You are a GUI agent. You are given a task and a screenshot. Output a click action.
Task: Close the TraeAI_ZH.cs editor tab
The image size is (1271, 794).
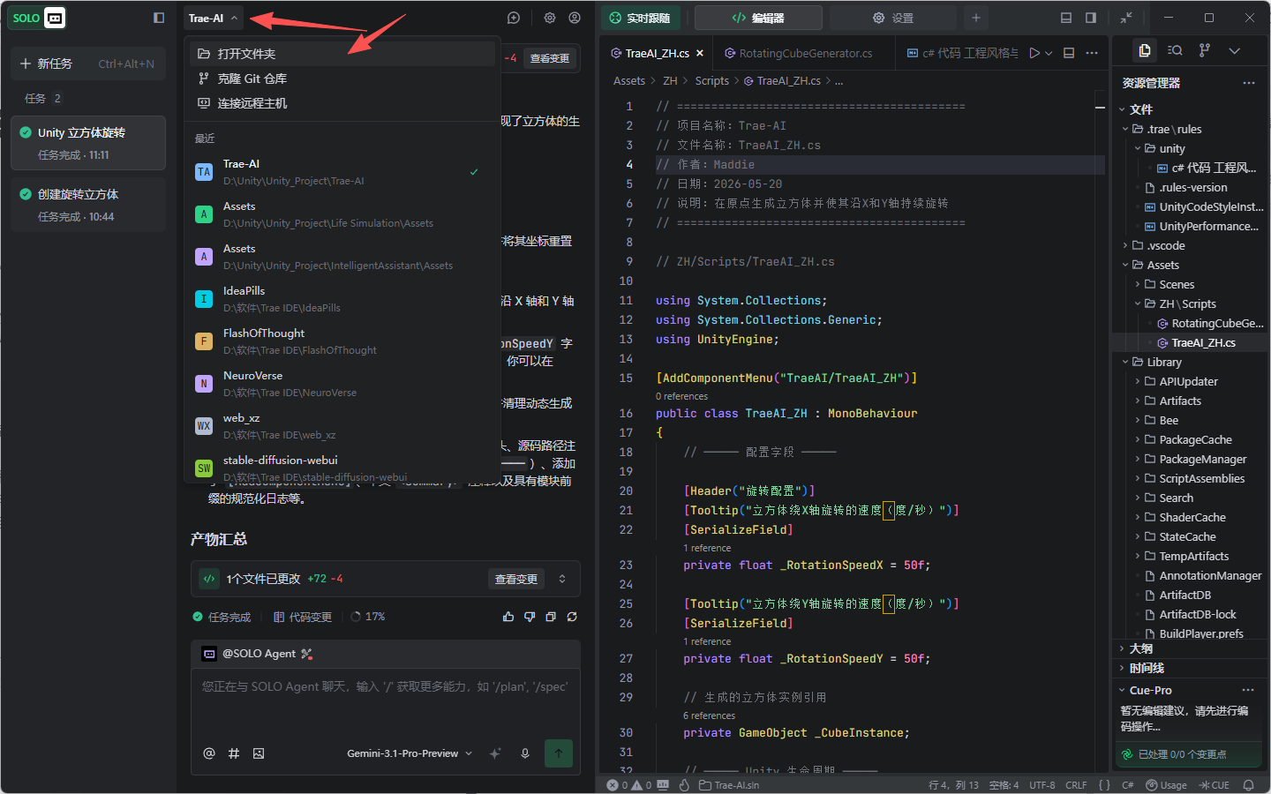[700, 53]
